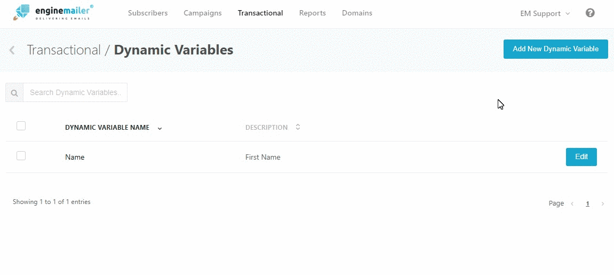This screenshot has width=614, height=275.
Task: Open the Subscribers menu
Action: [148, 13]
